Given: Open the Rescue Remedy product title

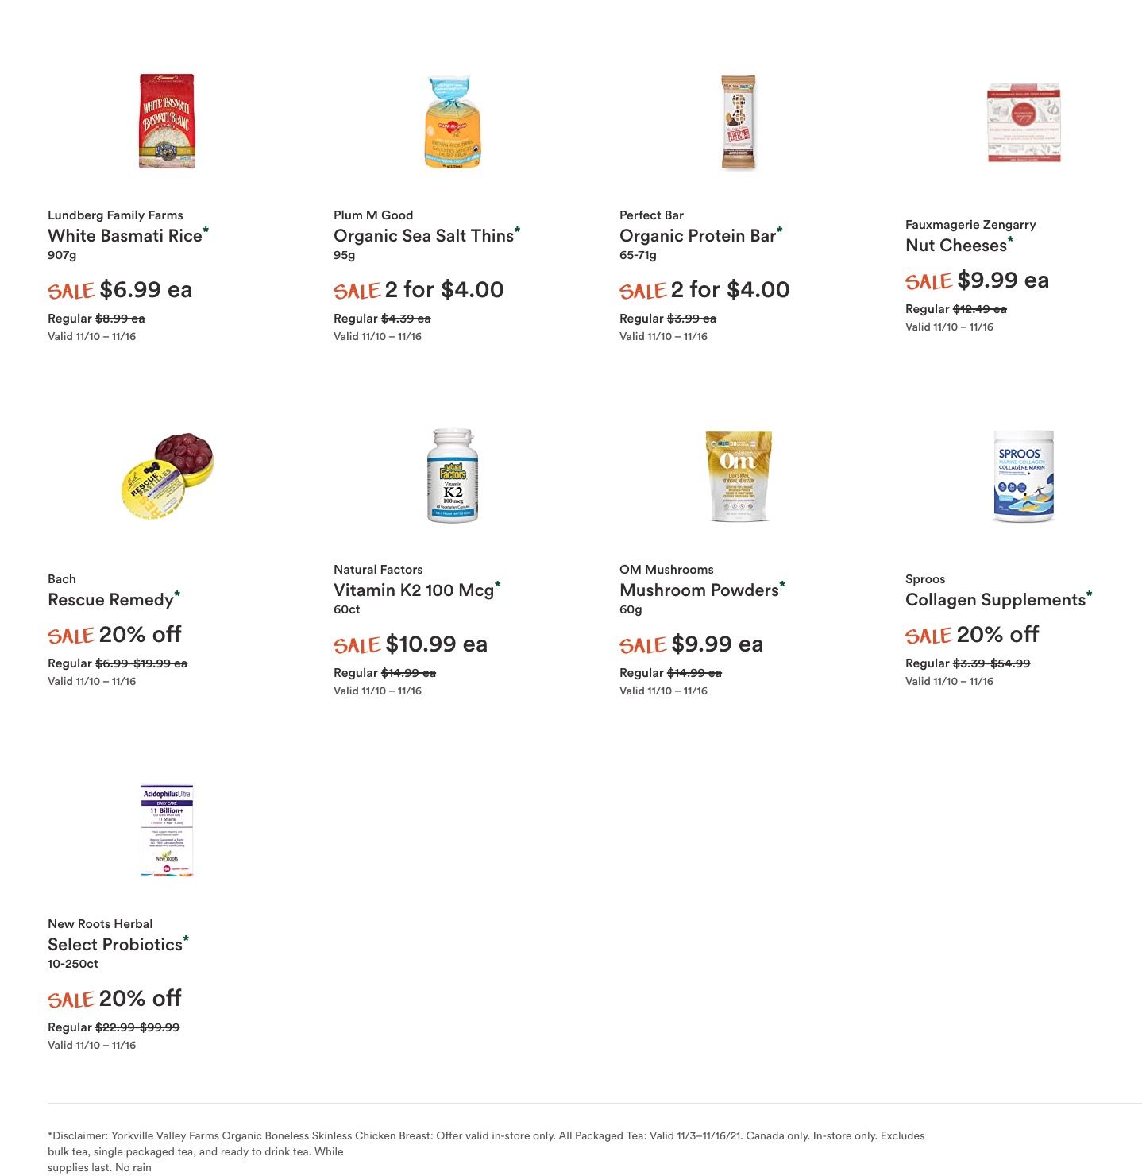Looking at the screenshot, I should (110, 600).
